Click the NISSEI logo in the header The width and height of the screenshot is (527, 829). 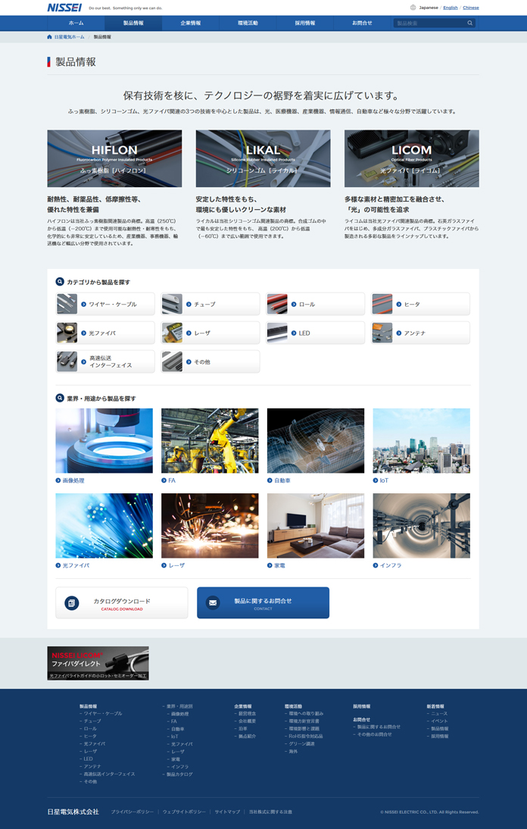(64, 8)
